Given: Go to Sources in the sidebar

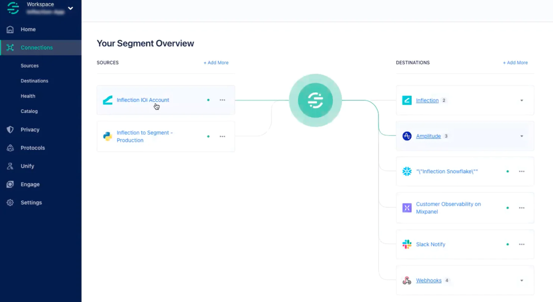Looking at the screenshot, I should tap(29, 66).
